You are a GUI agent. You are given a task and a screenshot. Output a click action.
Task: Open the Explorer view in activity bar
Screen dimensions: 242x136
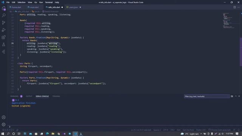pyautogui.click(x=3, y=8)
